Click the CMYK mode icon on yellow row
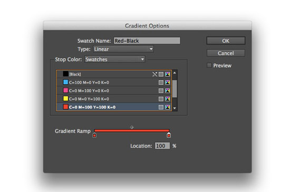 [x=168, y=99]
